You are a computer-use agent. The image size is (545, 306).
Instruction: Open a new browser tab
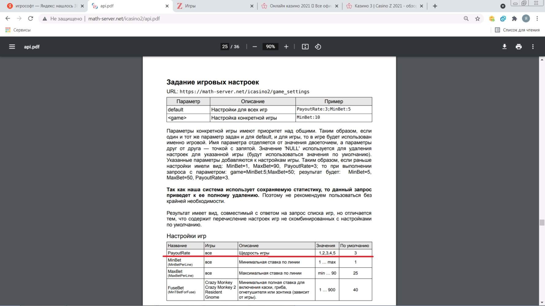pos(435,6)
